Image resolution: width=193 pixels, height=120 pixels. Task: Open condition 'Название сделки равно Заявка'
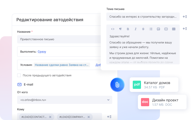pos(62,65)
